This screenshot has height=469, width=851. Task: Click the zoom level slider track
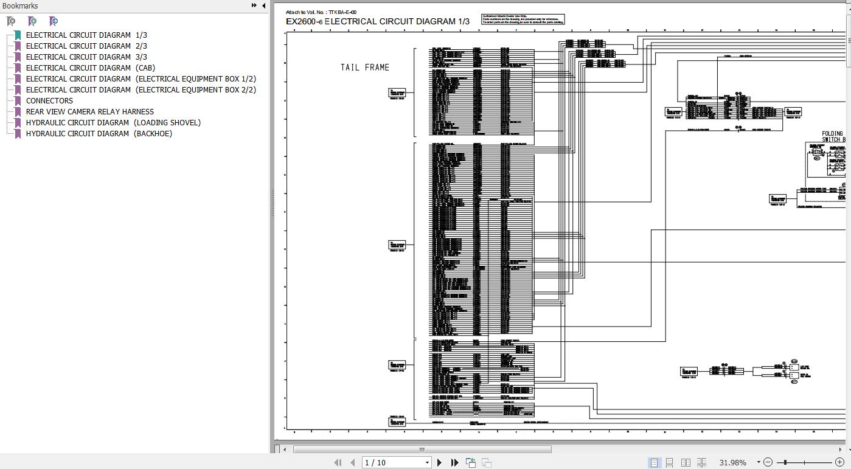pyautogui.click(x=804, y=462)
